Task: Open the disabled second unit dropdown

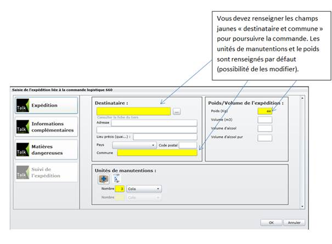Action: click(x=144, y=197)
